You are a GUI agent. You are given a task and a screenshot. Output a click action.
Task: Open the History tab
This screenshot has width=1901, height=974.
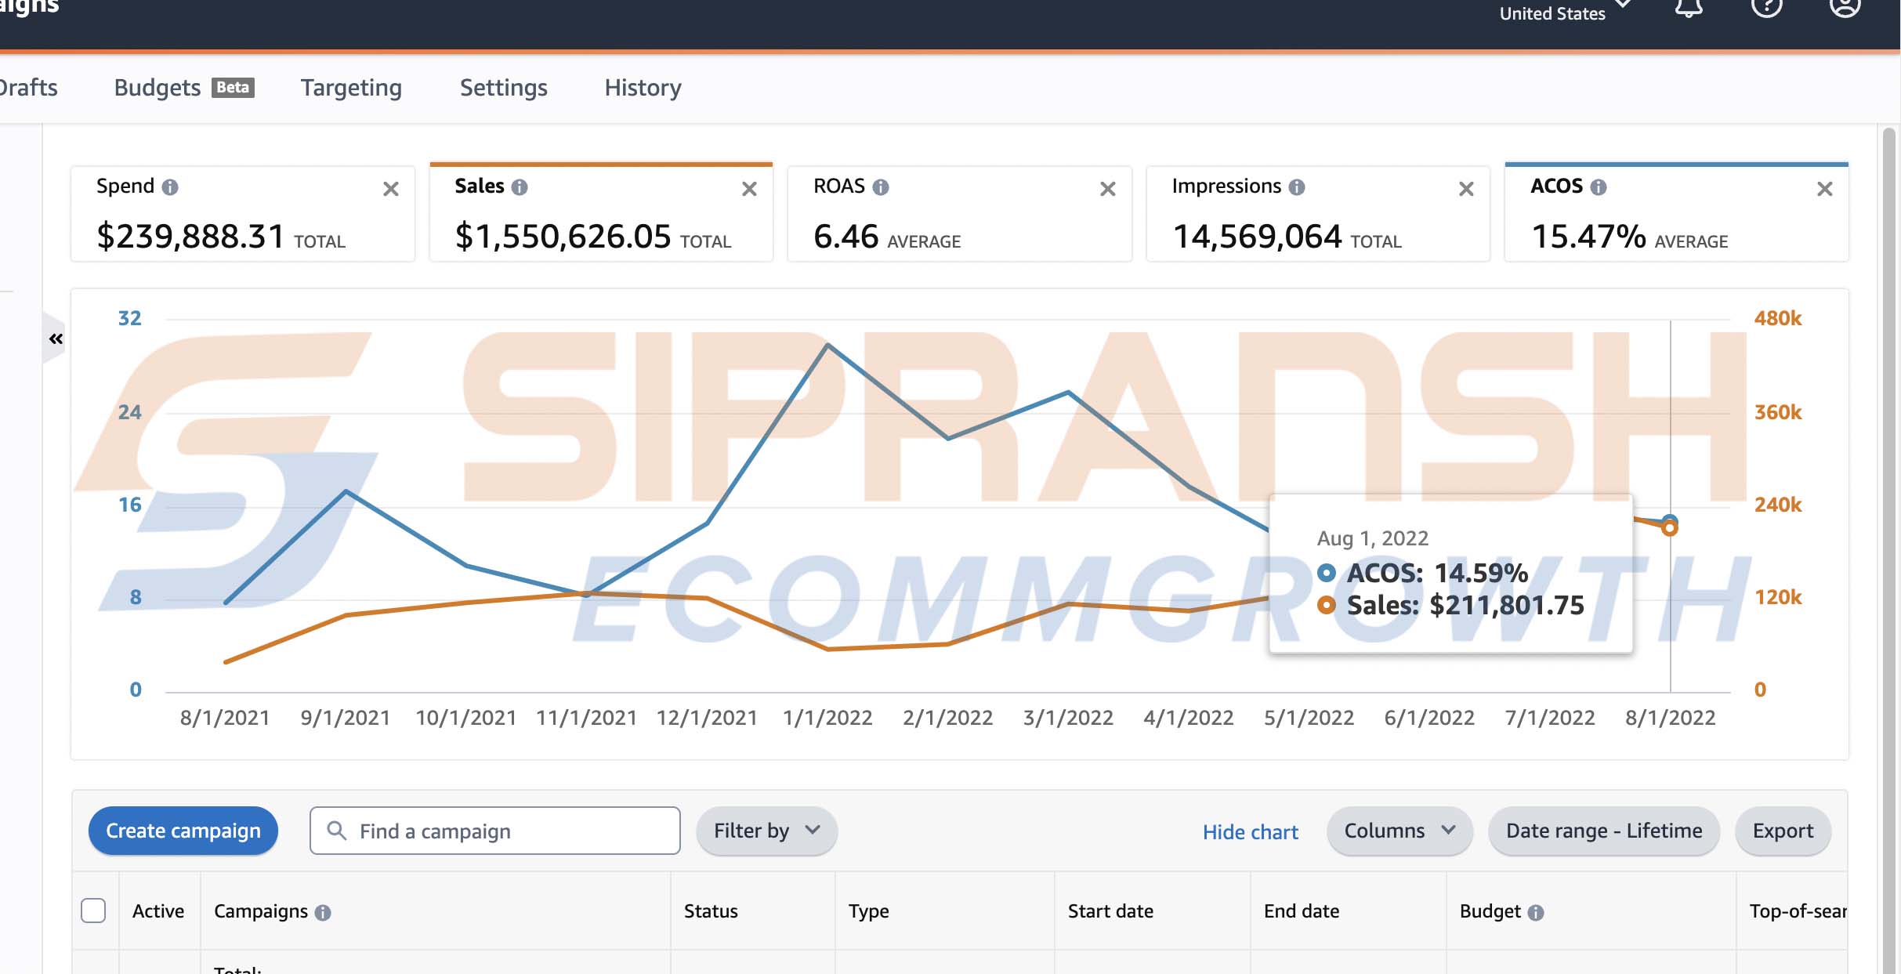tap(643, 88)
